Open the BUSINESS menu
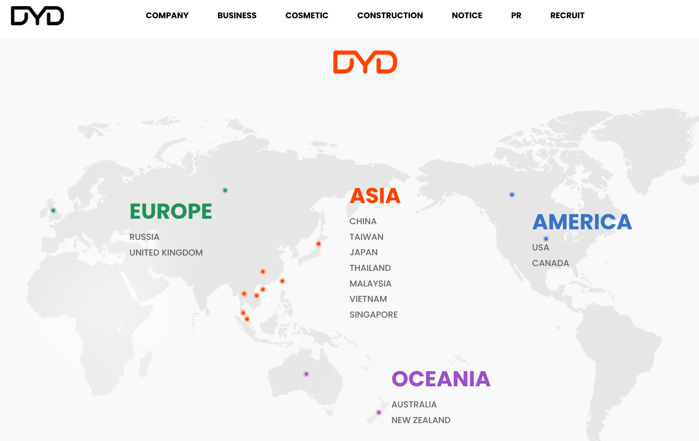The width and height of the screenshot is (699, 441). pos(237,15)
